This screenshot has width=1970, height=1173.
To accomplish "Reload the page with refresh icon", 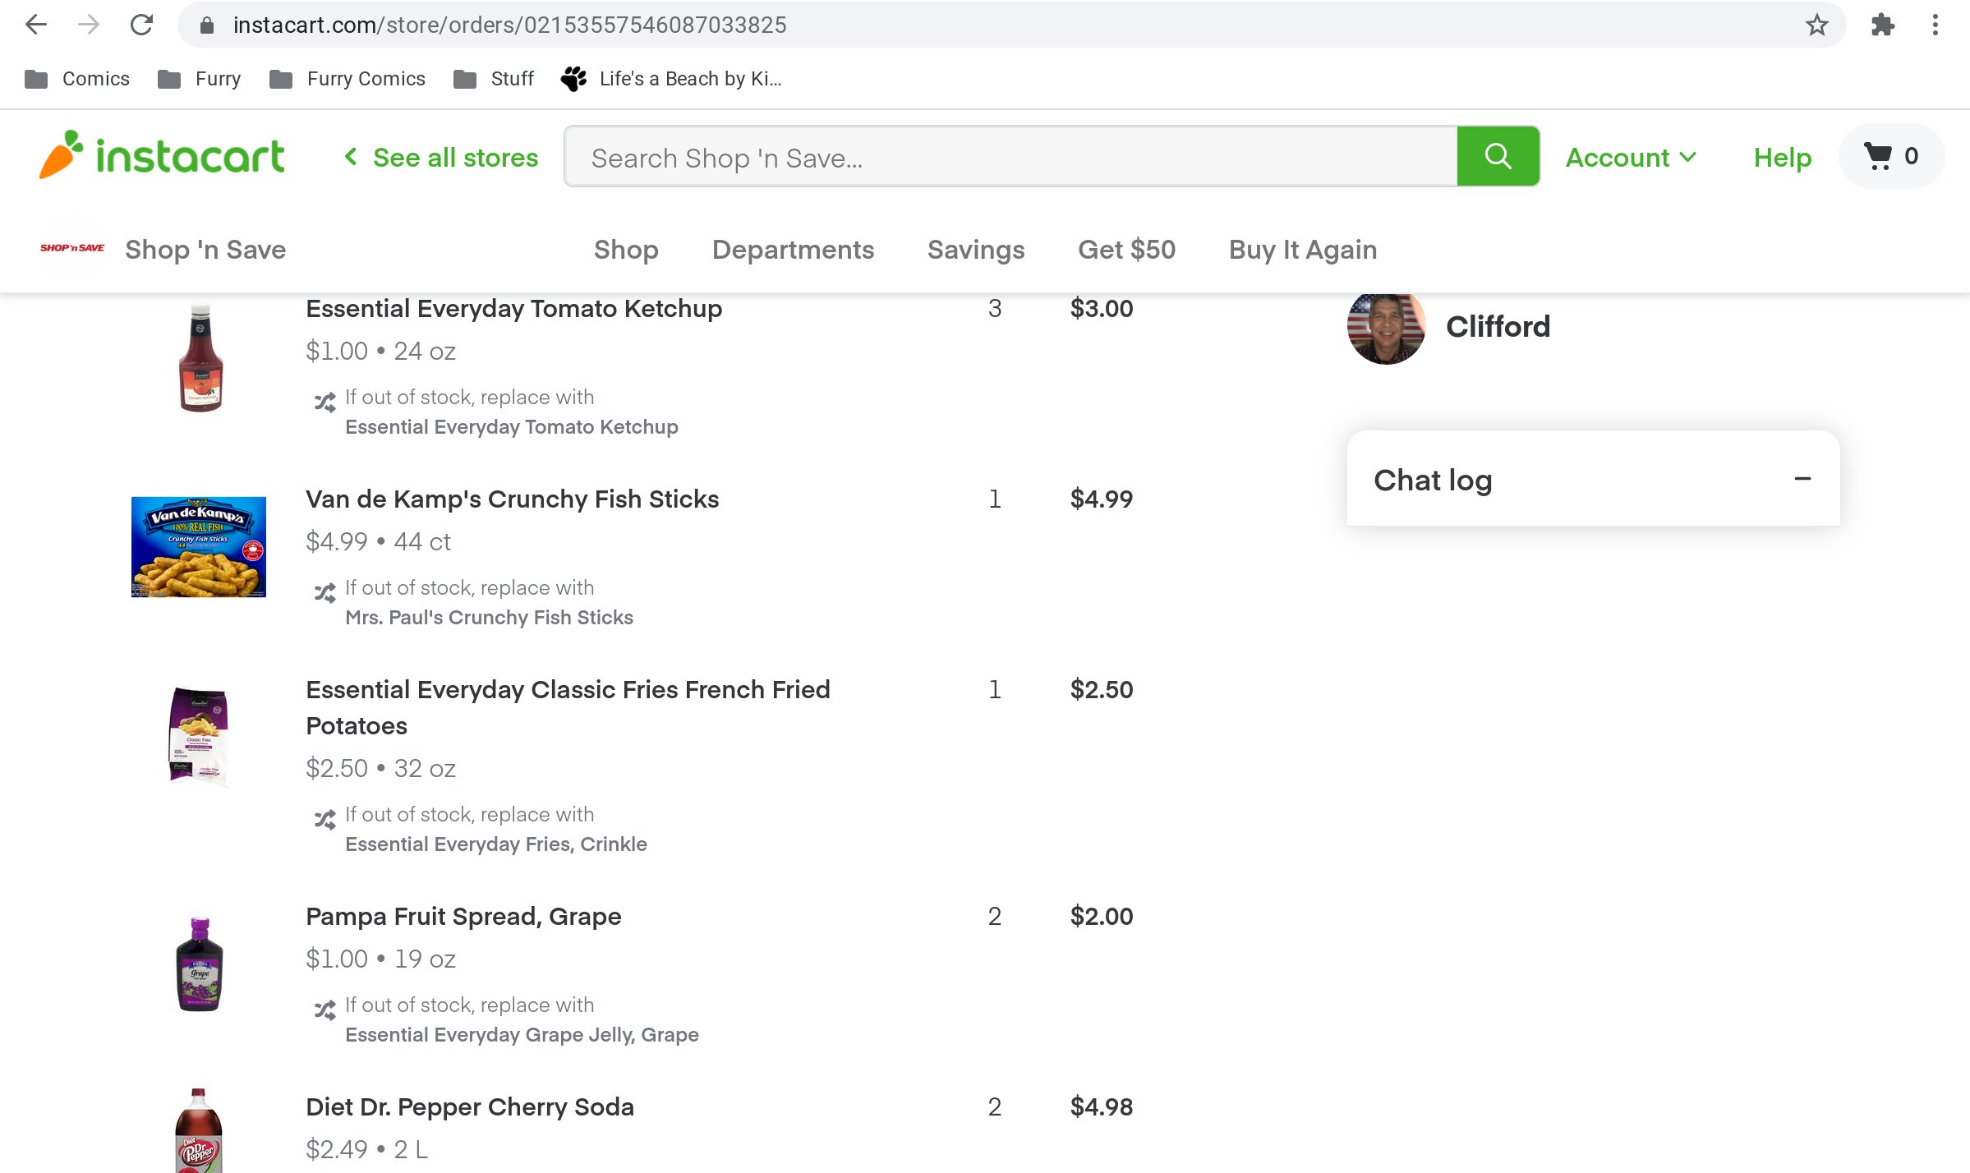I will click(x=141, y=25).
